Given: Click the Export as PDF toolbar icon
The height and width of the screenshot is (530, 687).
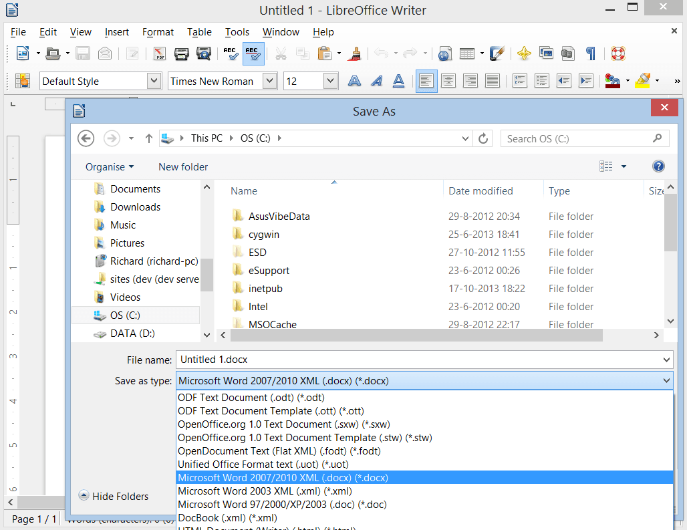Looking at the screenshot, I should point(159,53).
